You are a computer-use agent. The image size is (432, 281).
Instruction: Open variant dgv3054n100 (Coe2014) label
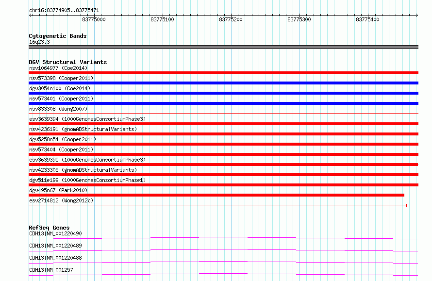point(60,88)
